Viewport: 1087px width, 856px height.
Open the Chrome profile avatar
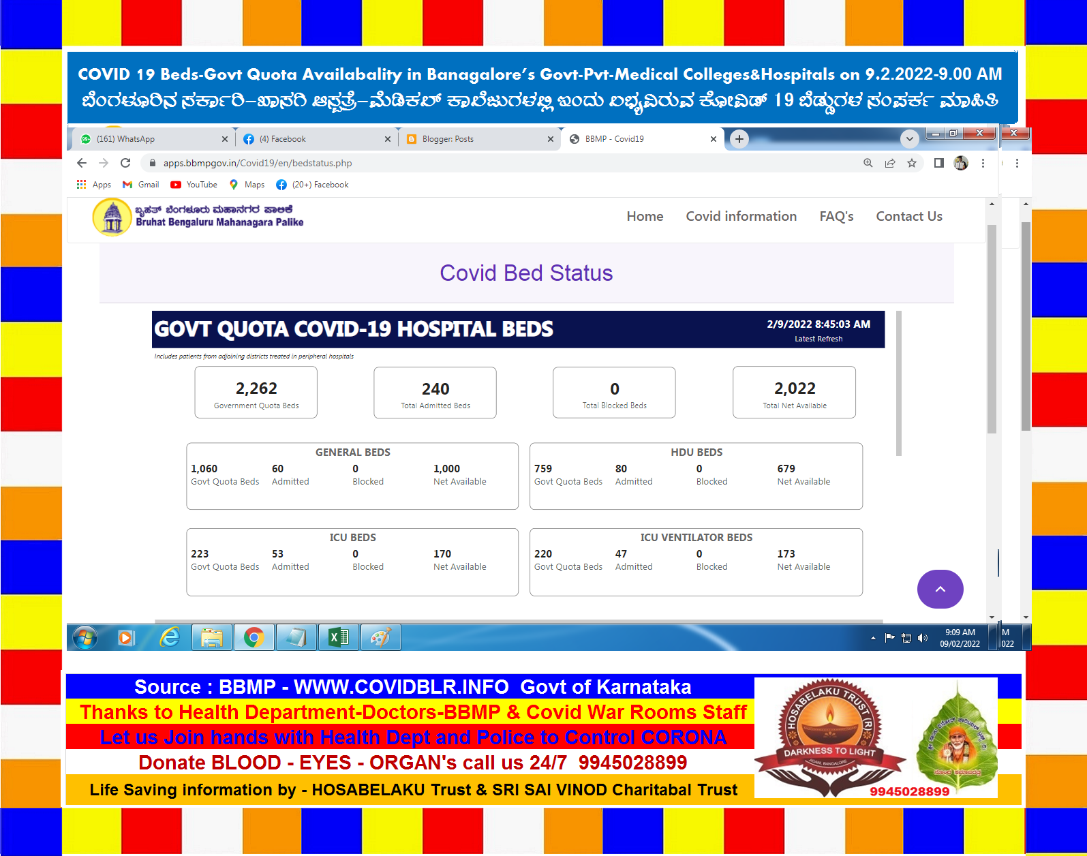pyautogui.click(x=961, y=163)
